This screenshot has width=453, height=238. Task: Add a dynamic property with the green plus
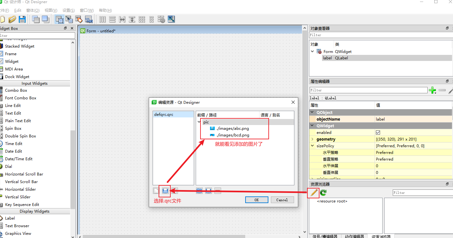coord(432,90)
